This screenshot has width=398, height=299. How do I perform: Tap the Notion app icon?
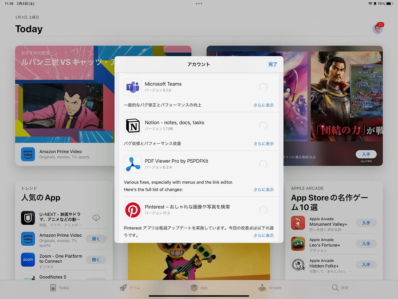pos(133,126)
